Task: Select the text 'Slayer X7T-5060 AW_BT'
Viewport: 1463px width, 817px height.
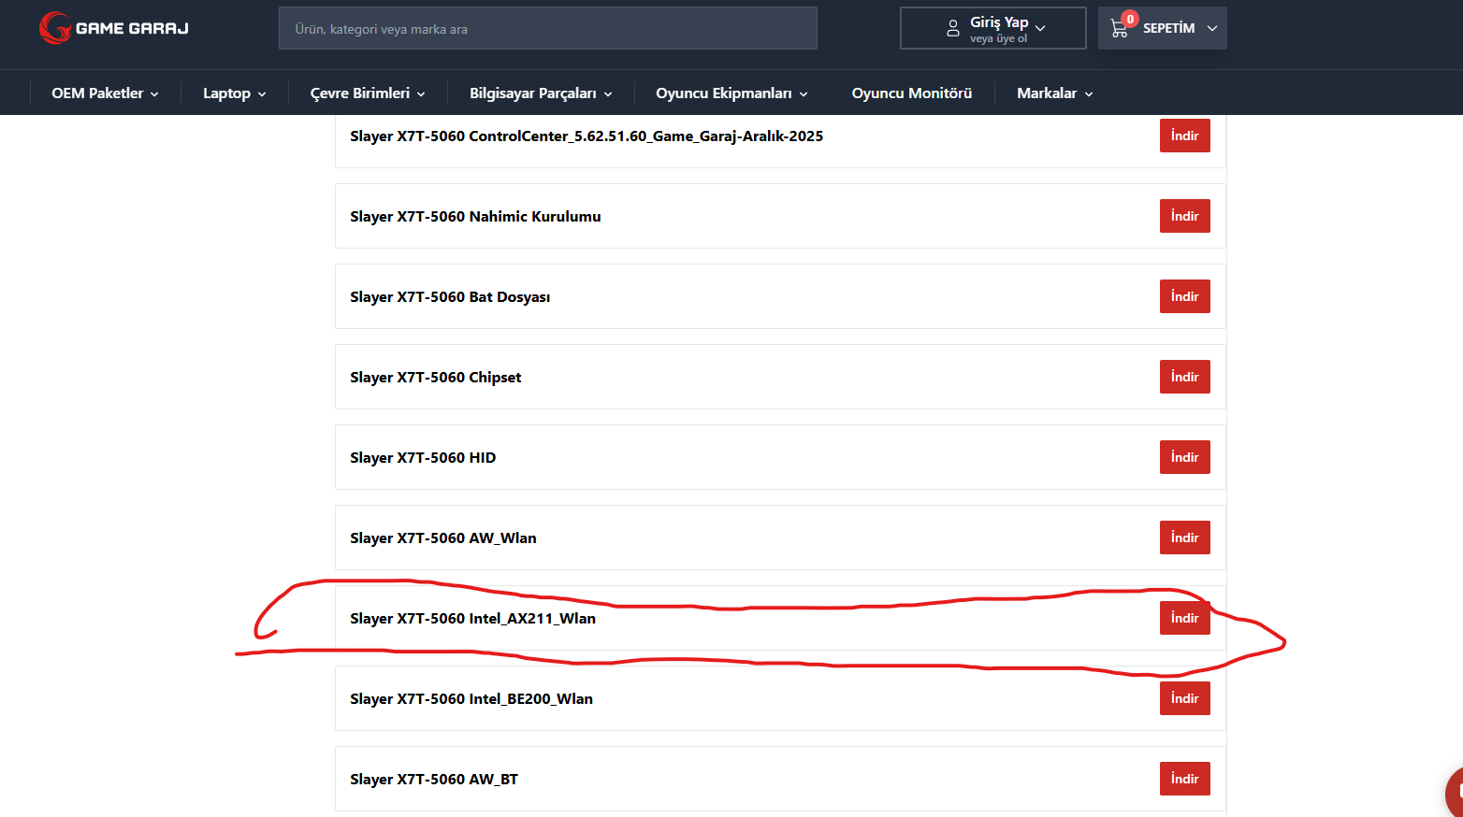Action: click(434, 779)
